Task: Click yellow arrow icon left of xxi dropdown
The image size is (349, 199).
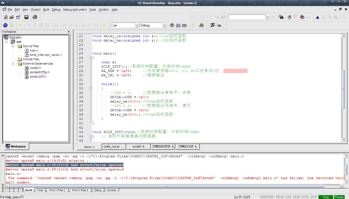Action: (104, 25)
